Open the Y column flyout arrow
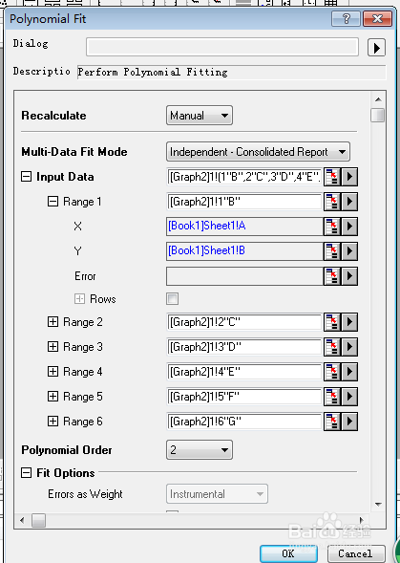 pos(349,251)
